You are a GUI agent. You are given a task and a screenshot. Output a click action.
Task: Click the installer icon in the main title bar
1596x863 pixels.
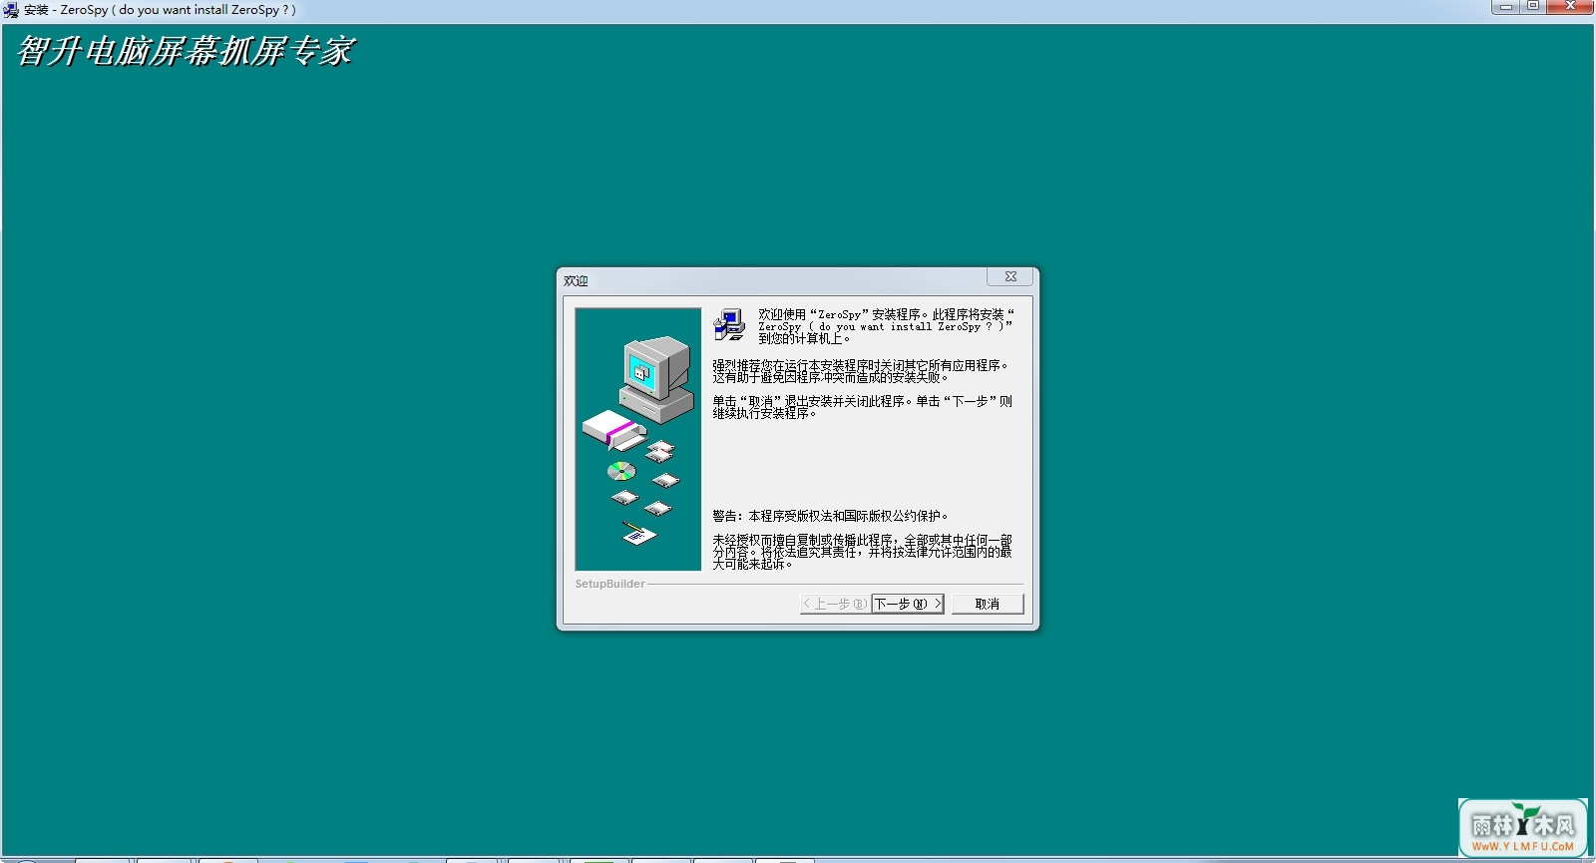[x=11, y=10]
